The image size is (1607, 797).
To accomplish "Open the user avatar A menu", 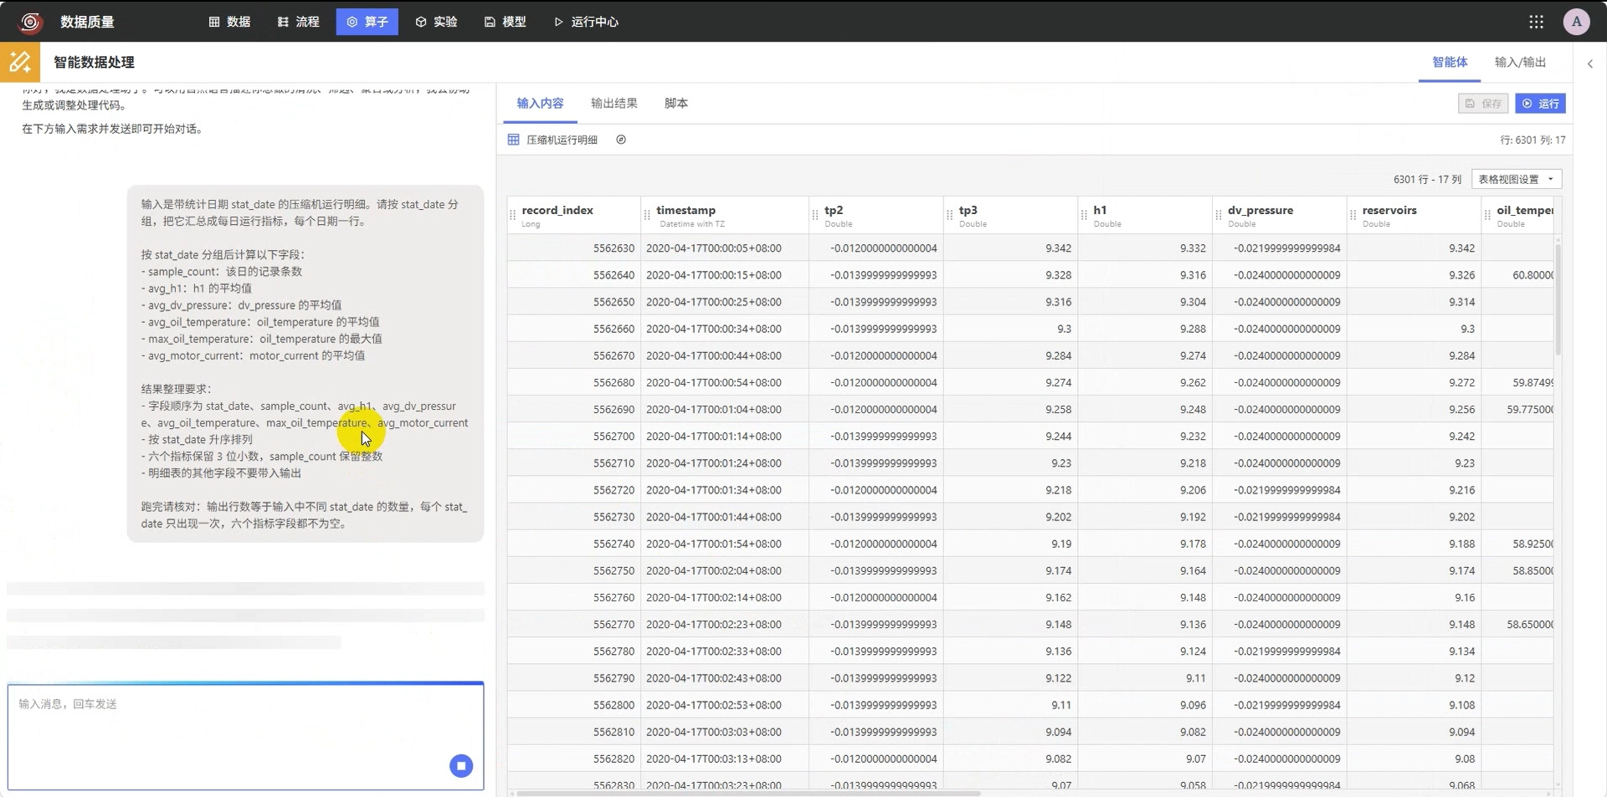I will (1576, 22).
